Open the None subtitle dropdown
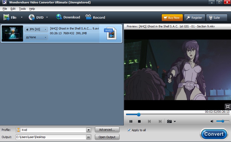 (x=36, y=37)
